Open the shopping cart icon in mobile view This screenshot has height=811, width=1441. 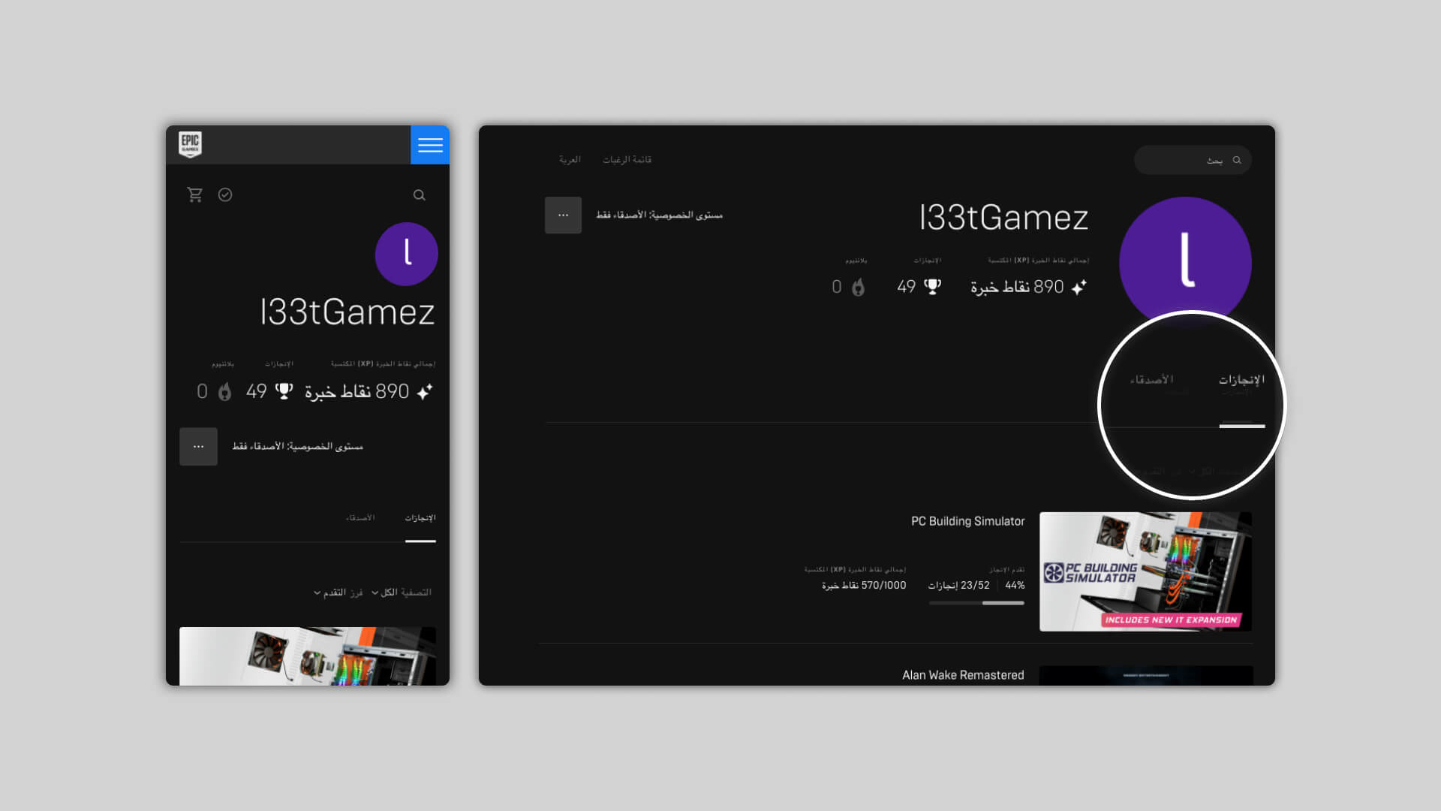[x=195, y=195]
